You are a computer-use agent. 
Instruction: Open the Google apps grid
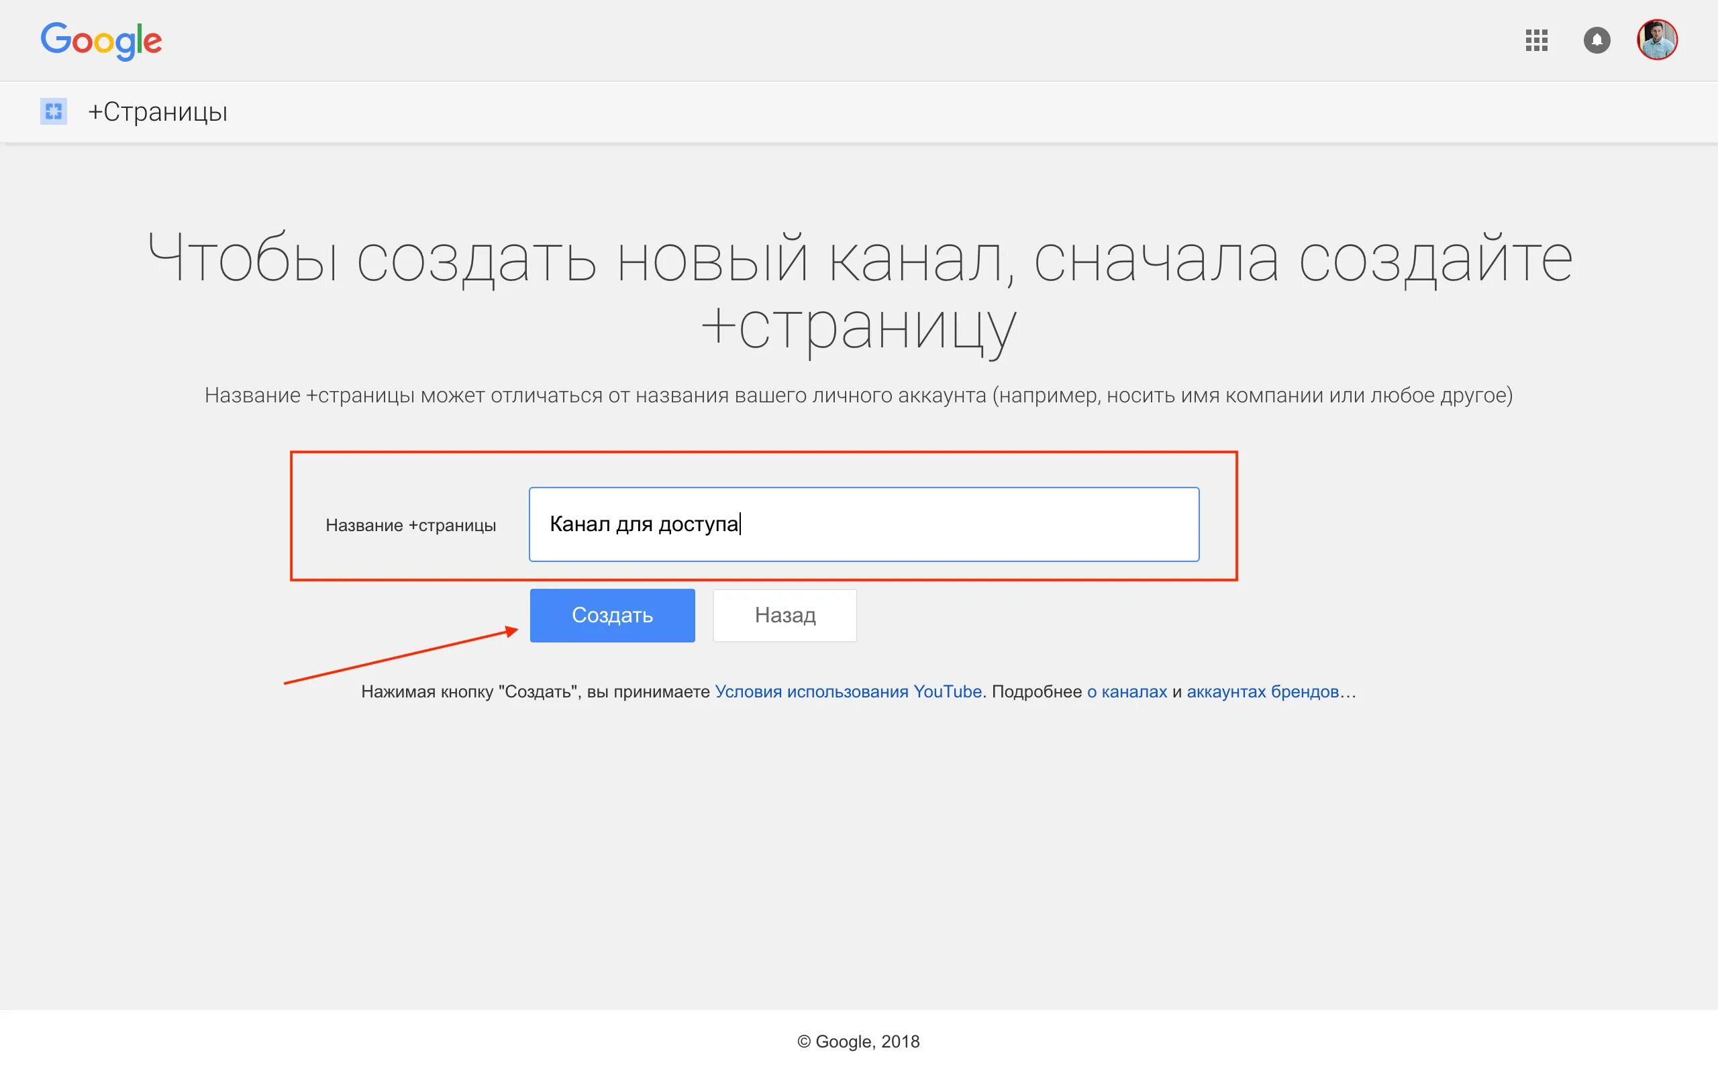pyautogui.click(x=1536, y=40)
